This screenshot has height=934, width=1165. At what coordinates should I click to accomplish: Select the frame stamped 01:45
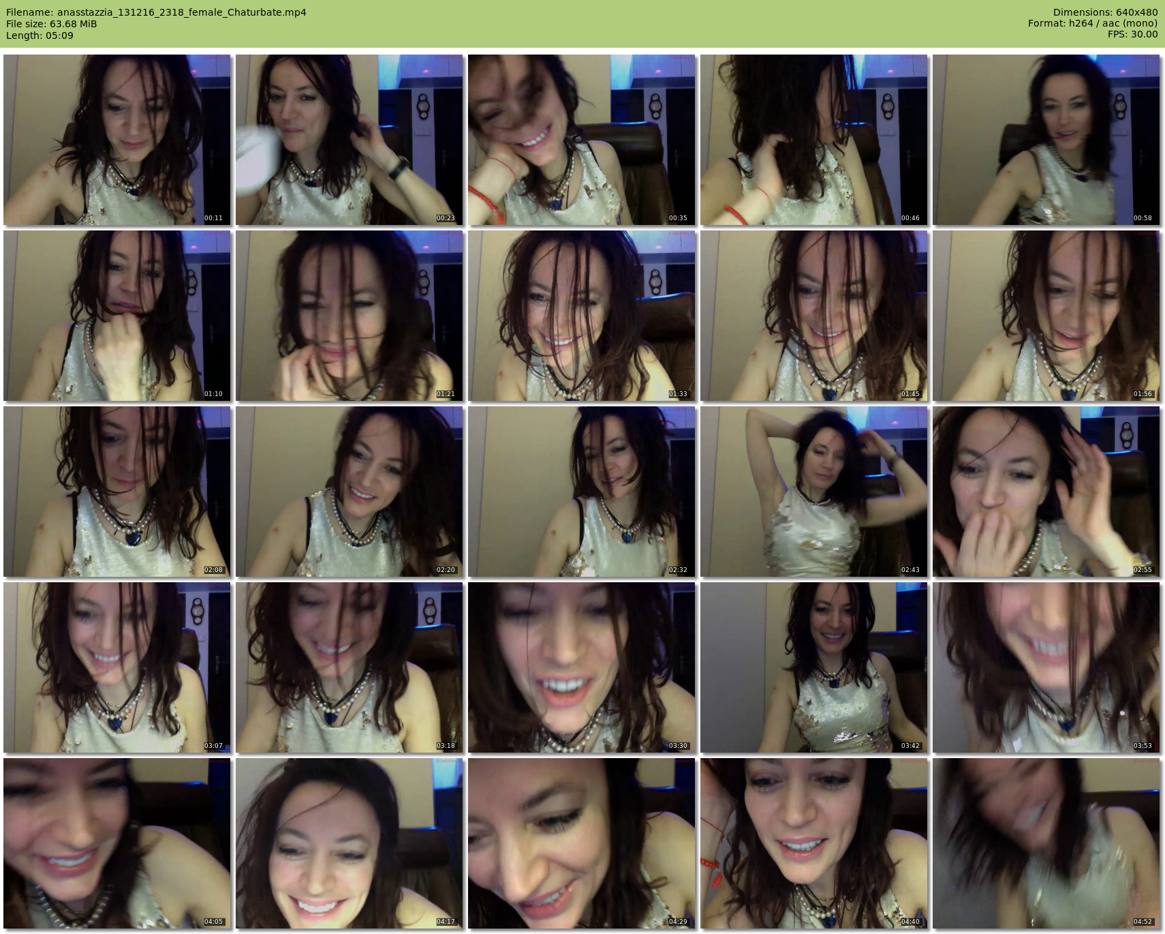click(x=814, y=316)
